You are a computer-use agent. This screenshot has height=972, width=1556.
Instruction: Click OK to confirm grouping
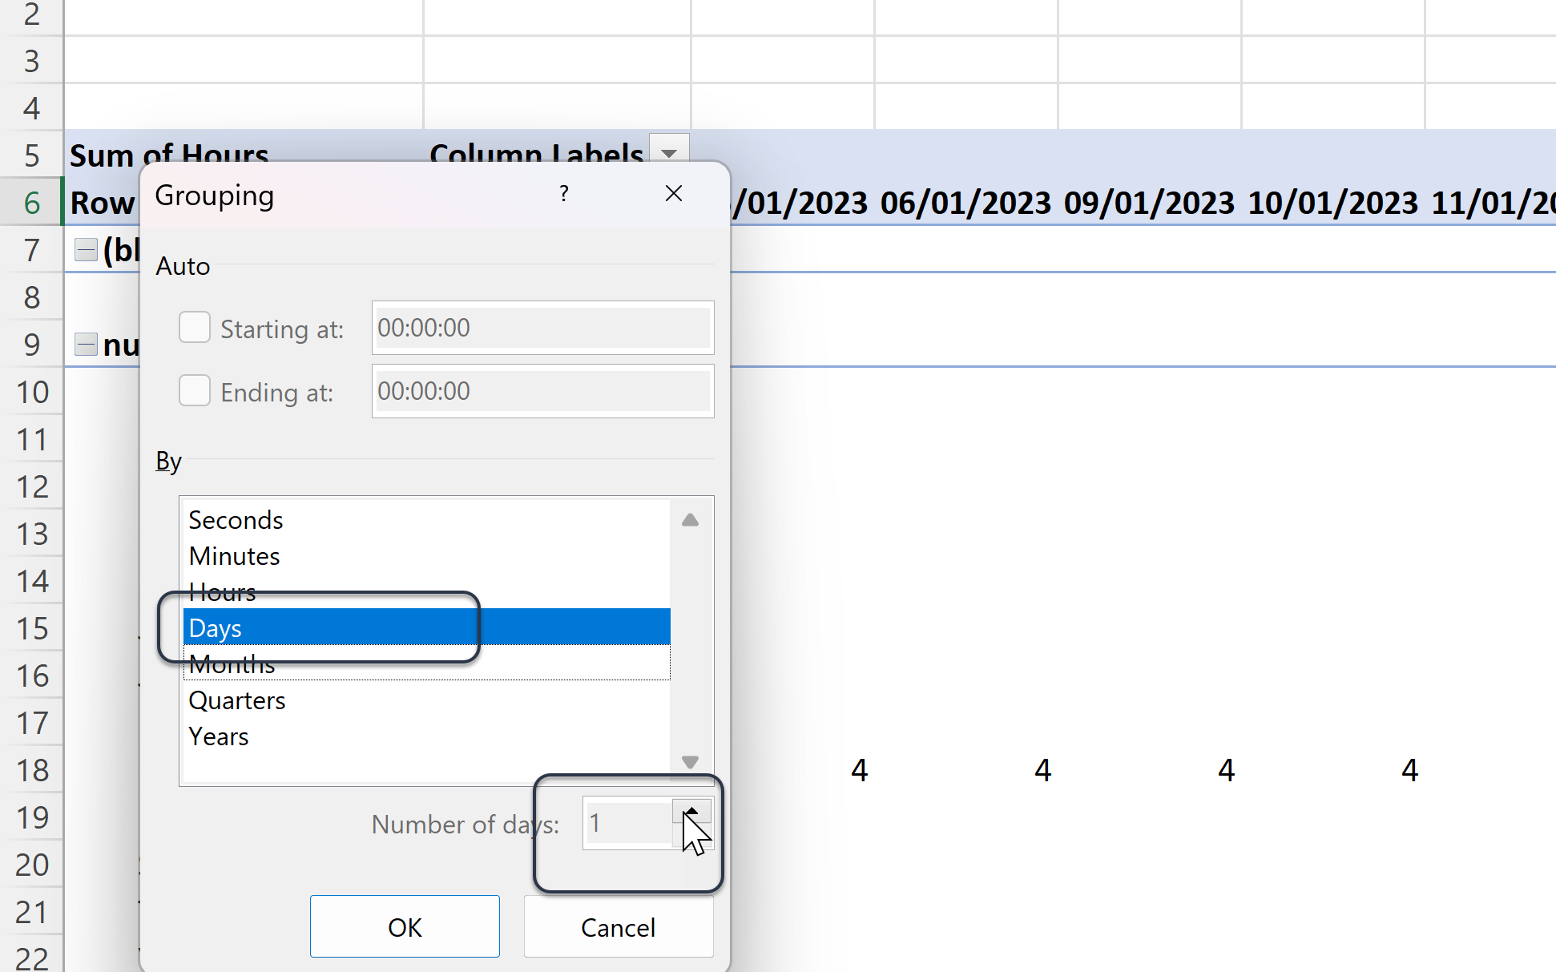point(404,926)
